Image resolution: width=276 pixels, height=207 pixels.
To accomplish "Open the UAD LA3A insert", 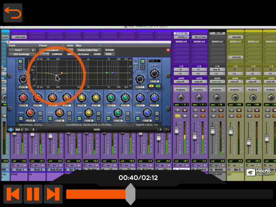I will (x=19, y=37).
